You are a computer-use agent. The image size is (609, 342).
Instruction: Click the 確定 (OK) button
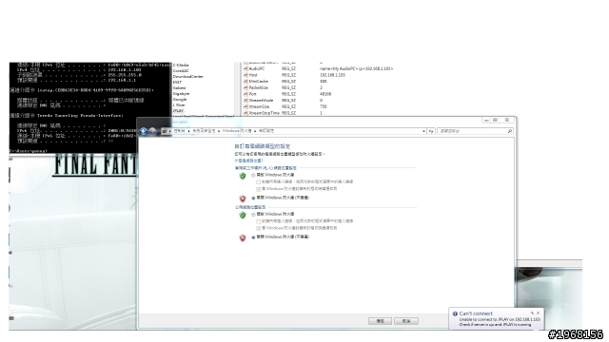[x=380, y=321]
